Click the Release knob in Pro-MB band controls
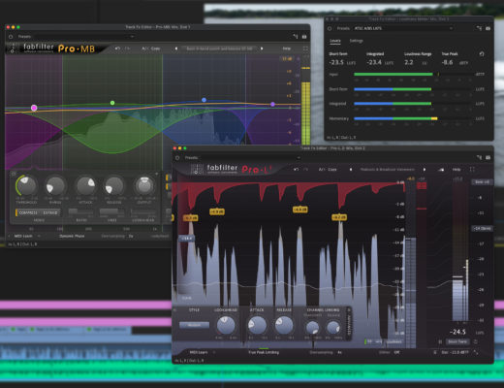504x388 pixels. [x=114, y=186]
